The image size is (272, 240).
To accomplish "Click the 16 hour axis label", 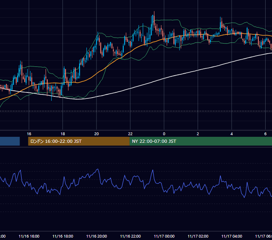I will click(x=29, y=134).
